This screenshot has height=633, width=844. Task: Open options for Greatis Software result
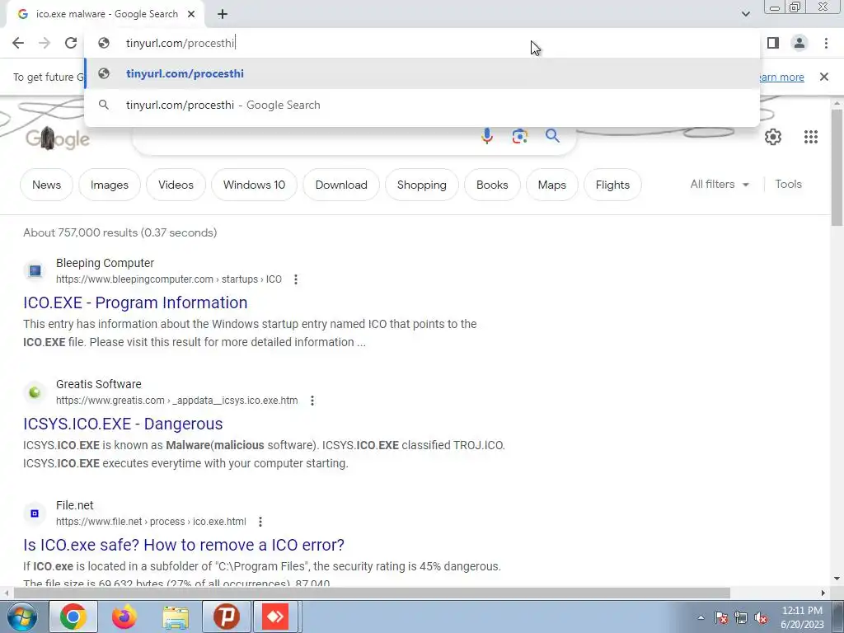click(312, 401)
